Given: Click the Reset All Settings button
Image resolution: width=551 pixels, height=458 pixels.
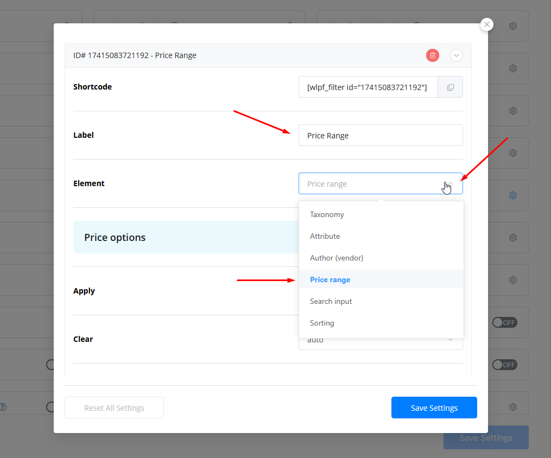Looking at the screenshot, I should point(114,408).
